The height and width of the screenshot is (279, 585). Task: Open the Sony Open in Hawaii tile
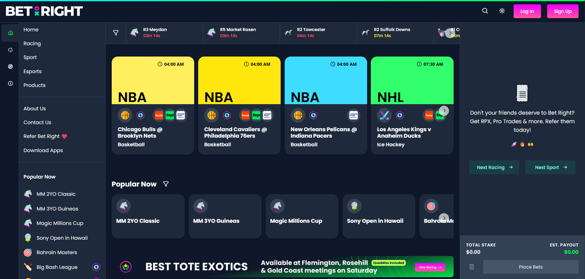coord(379,216)
